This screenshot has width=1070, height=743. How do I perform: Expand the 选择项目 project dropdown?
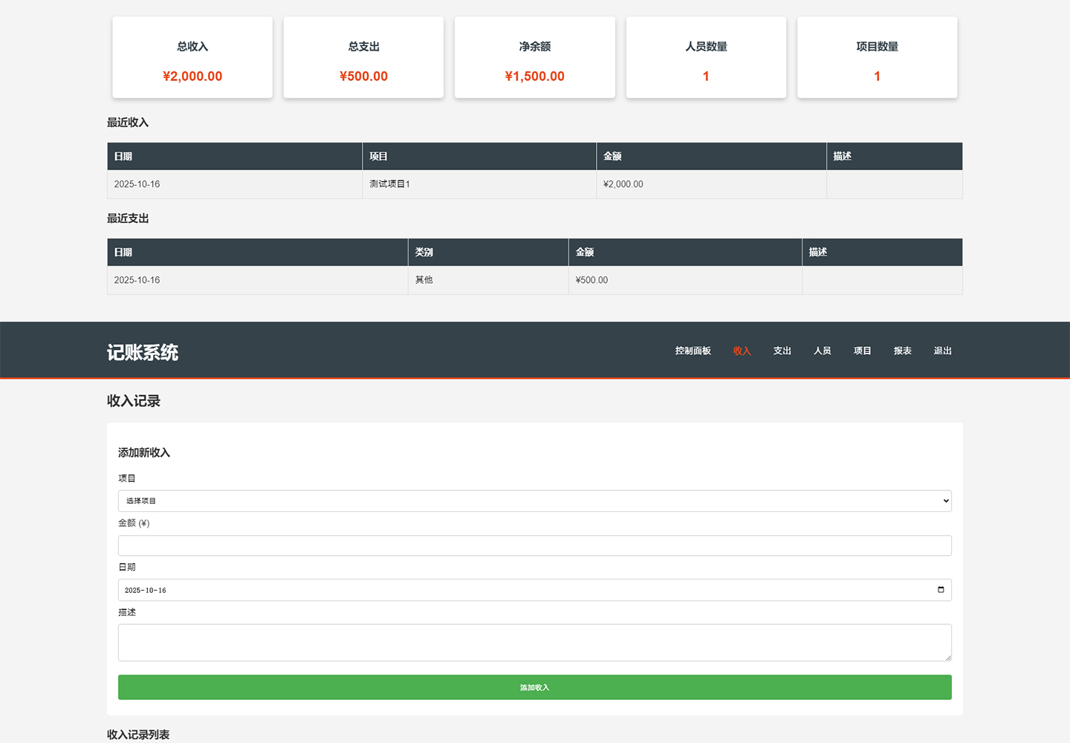click(x=534, y=501)
